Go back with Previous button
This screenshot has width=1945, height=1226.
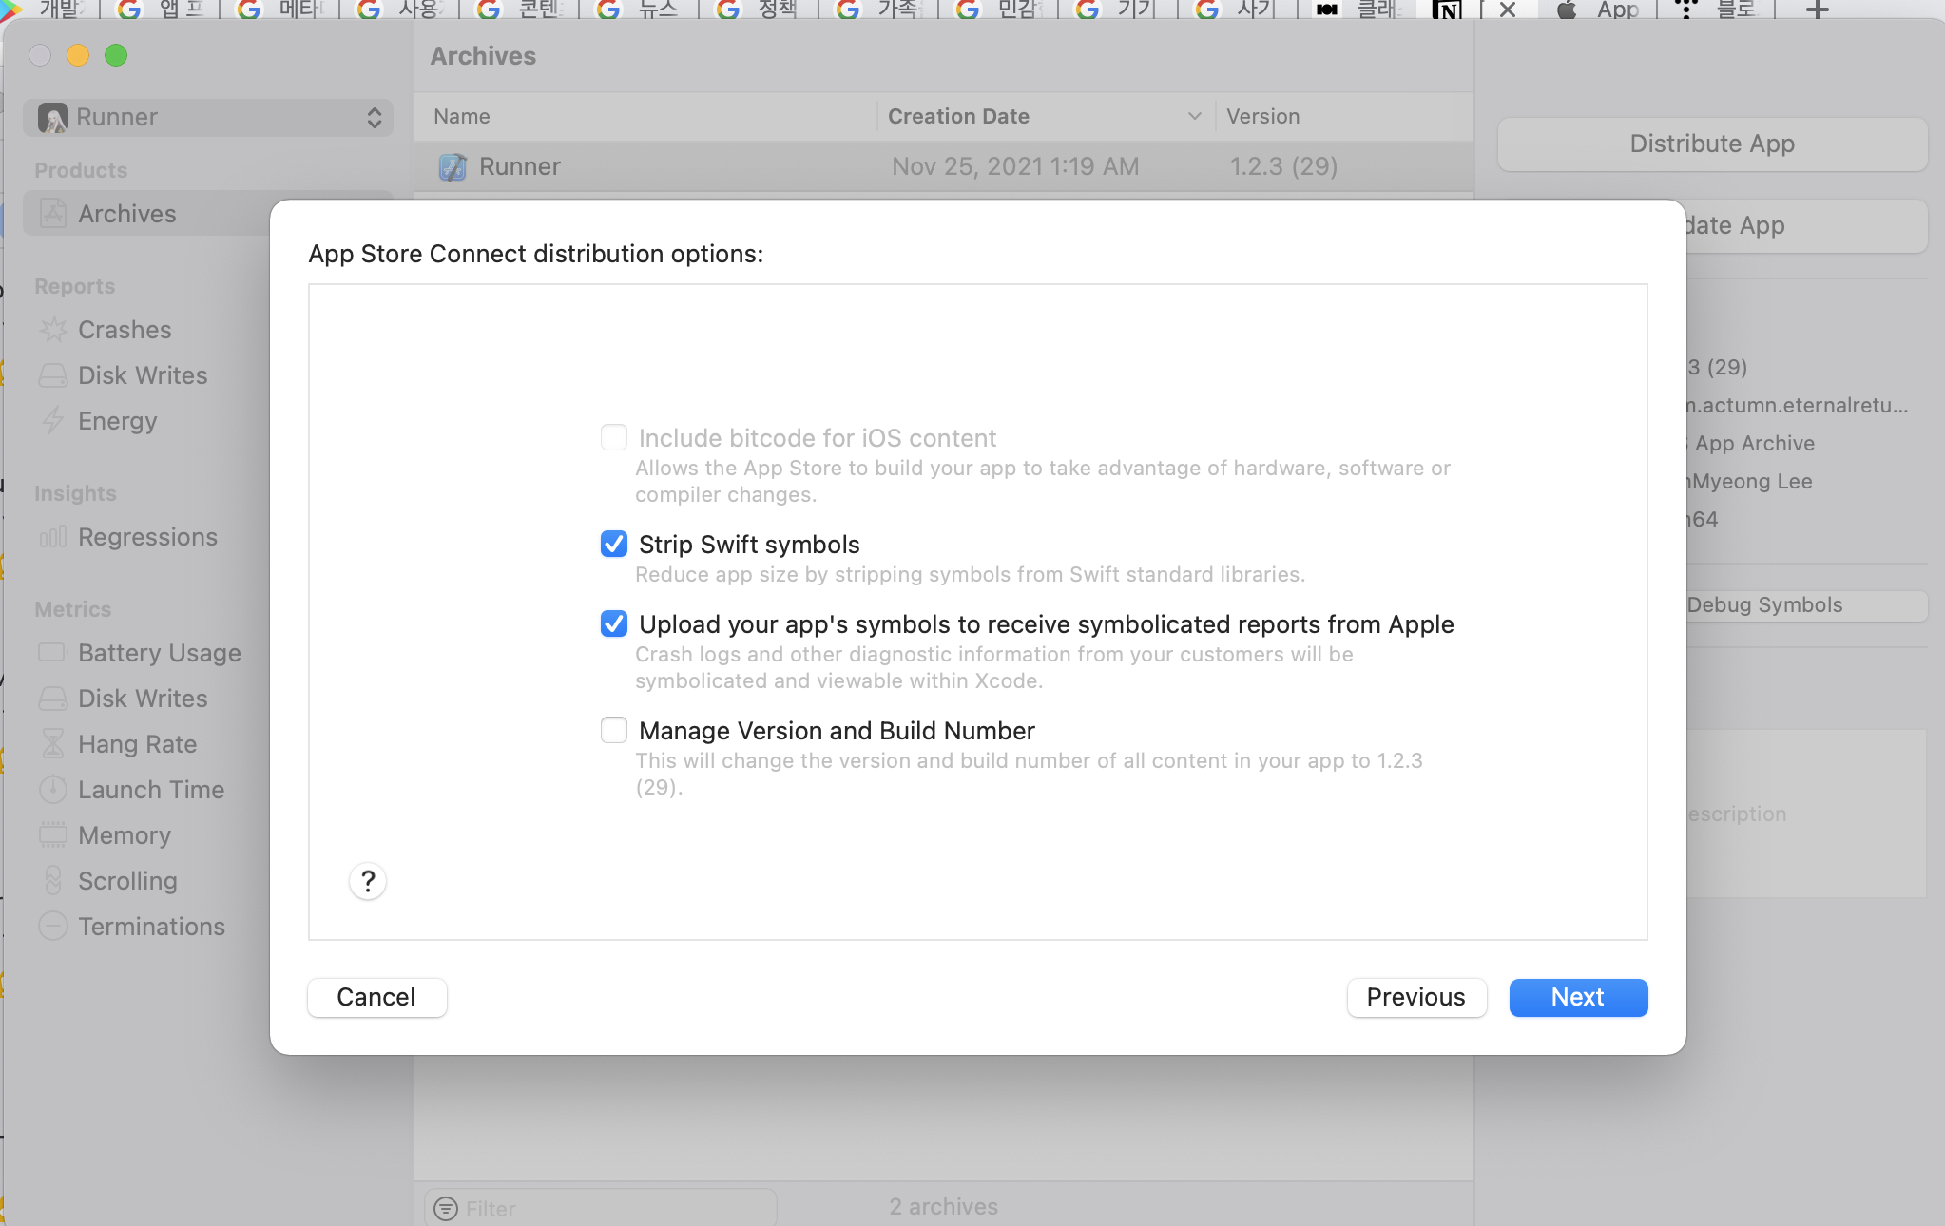tap(1415, 997)
